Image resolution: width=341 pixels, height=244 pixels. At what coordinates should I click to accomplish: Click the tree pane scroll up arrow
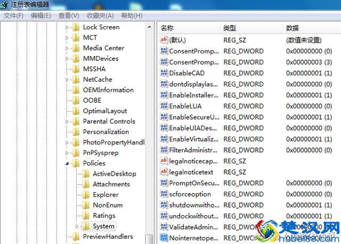149,27
